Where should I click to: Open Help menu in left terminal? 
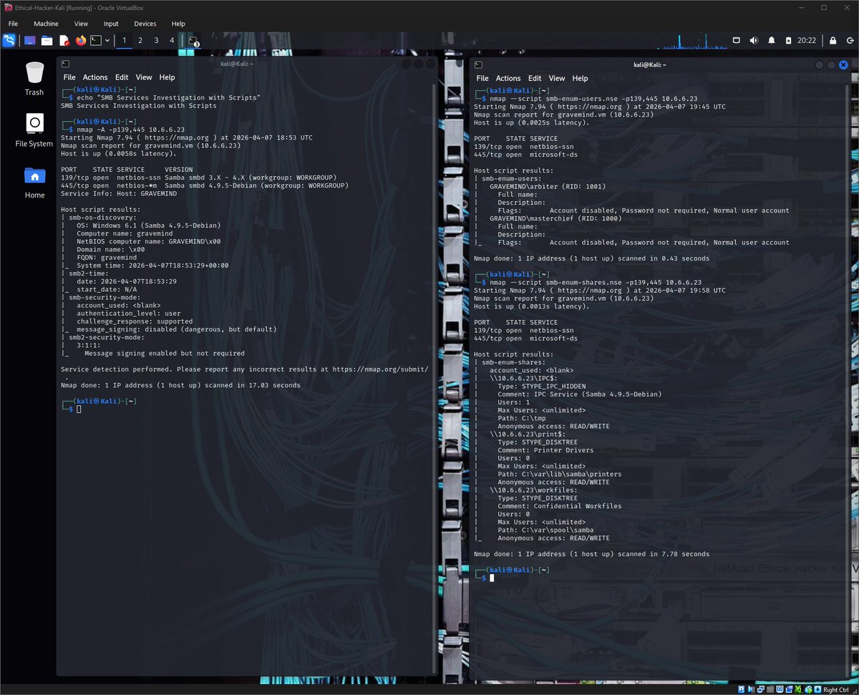point(167,77)
